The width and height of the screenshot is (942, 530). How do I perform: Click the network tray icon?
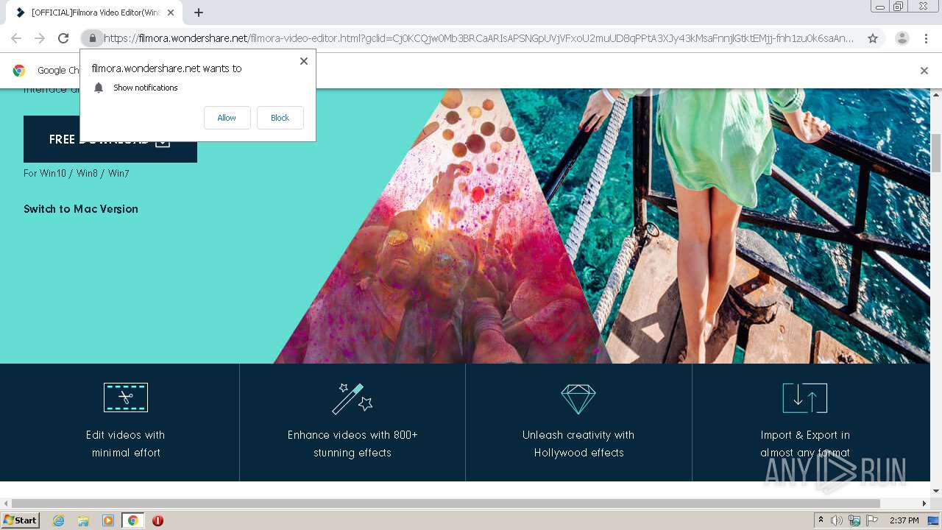click(x=854, y=520)
